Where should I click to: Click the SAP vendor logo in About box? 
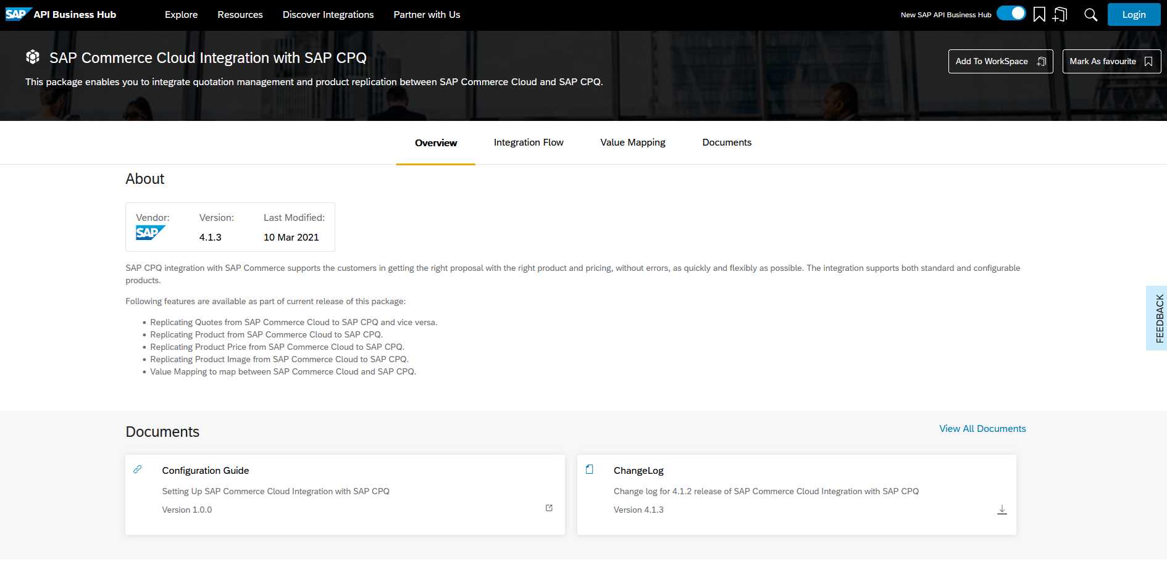[x=151, y=233]
